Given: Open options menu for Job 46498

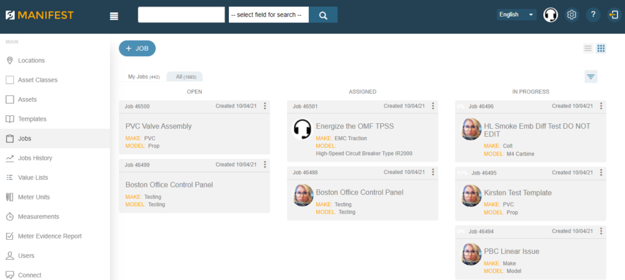Looking at the screenshot, I should (433, 172).
